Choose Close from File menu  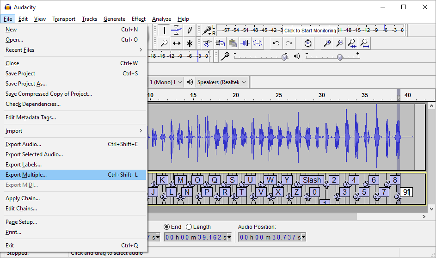(74, 63)
